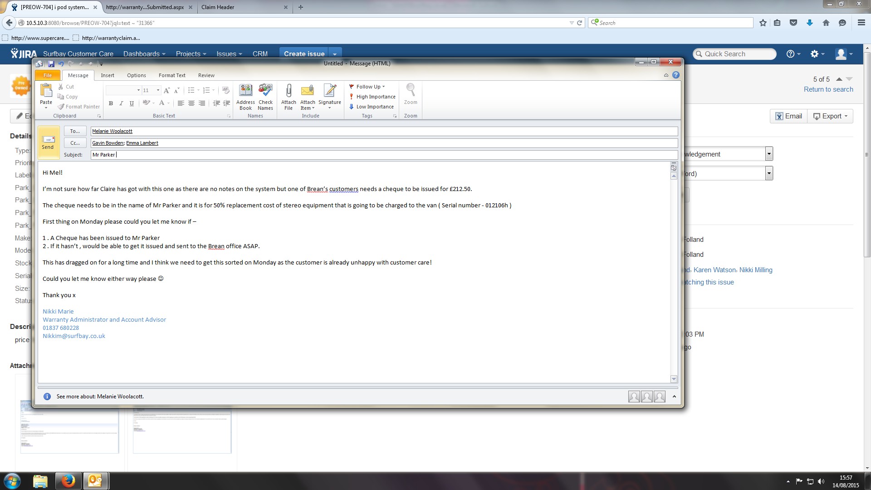Click the Grow Font icon

click(x=166, y=90)
